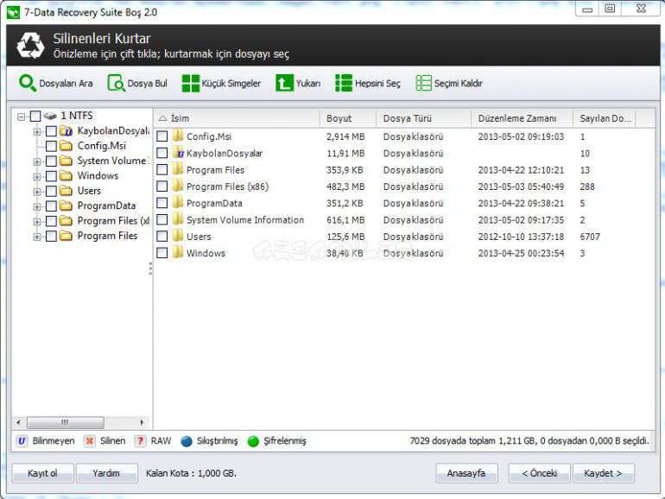Expand System Volume node in the tree
This screenshot has height=499, width=665.
(37, 161)
